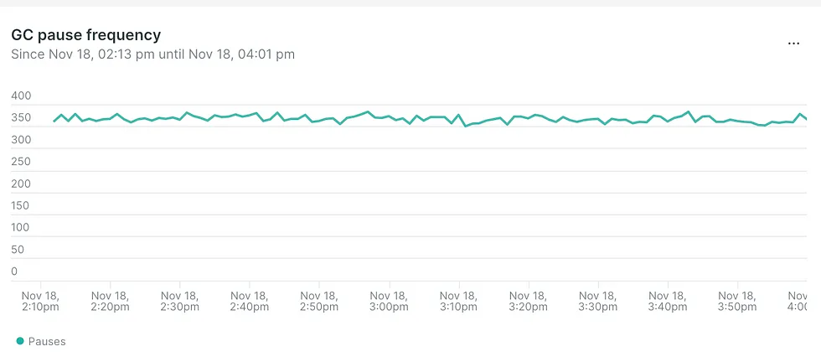Click the "GC pause frequency" chart title

tap(85, 35)
